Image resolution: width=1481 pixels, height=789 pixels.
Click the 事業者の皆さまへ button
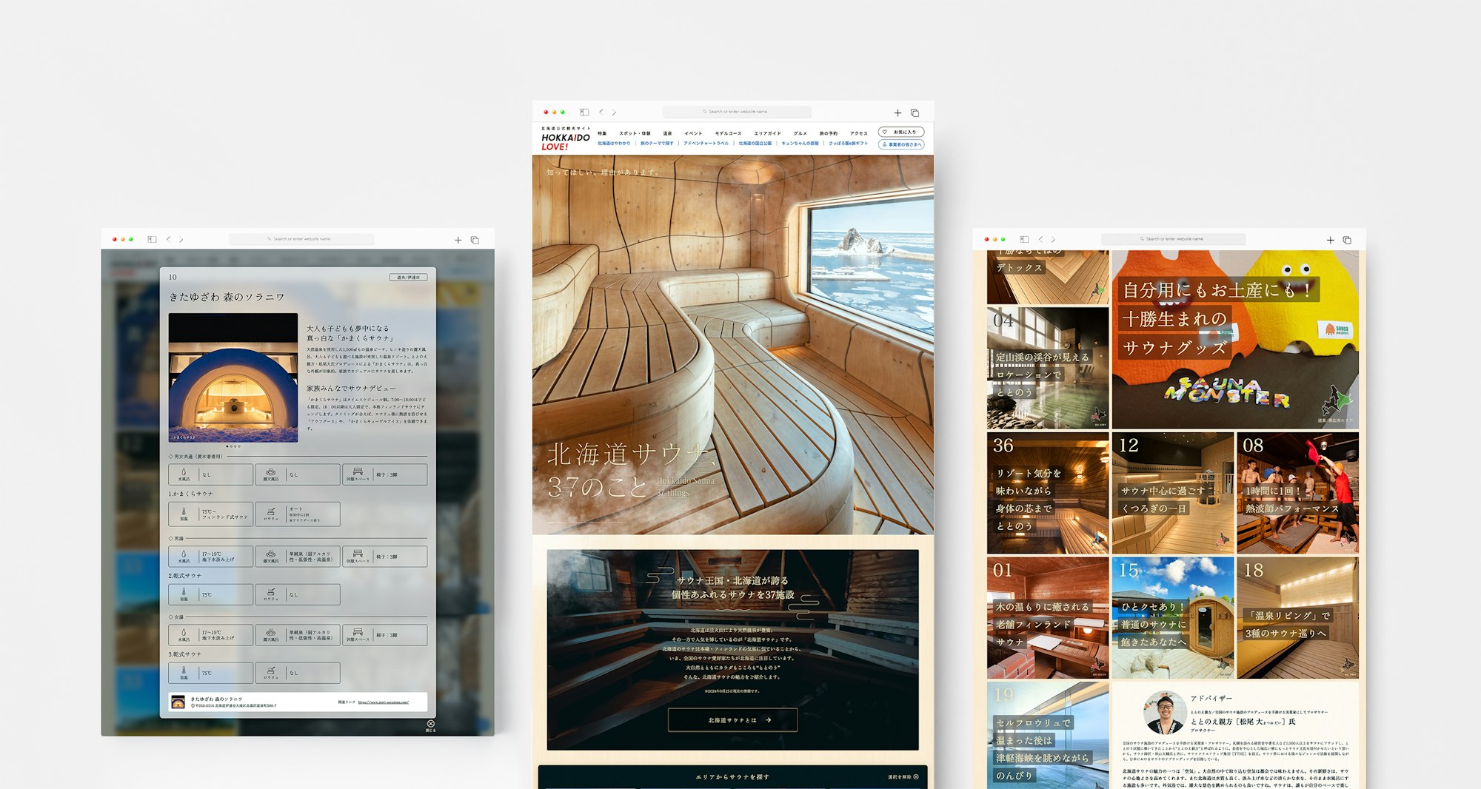click(x=900, y=144)
